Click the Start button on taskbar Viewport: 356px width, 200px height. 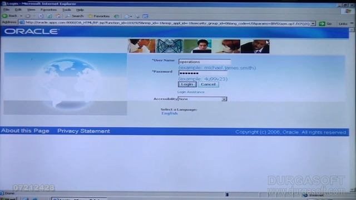pos(8,199)
